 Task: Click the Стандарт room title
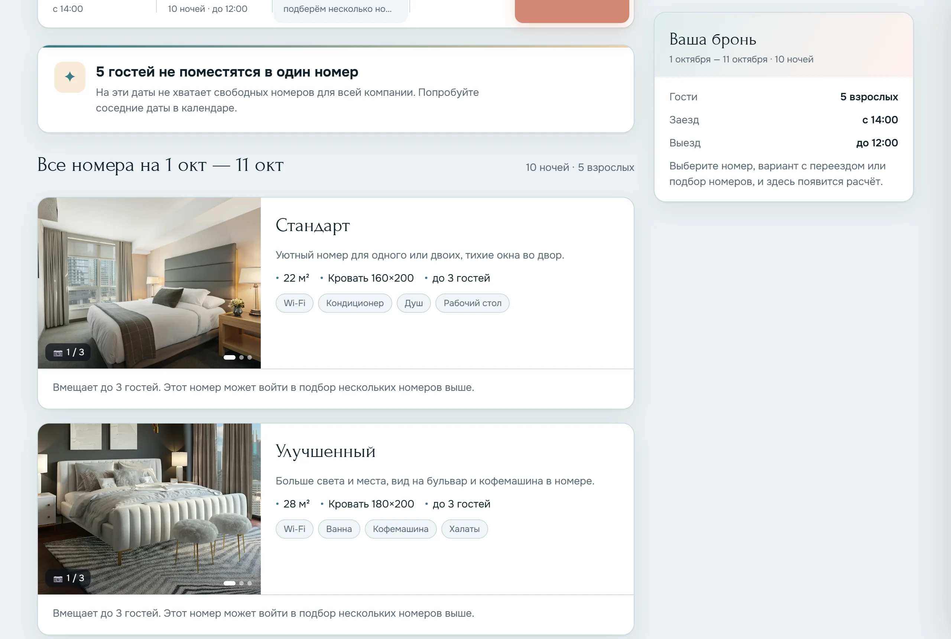click(x=312, y=226)
